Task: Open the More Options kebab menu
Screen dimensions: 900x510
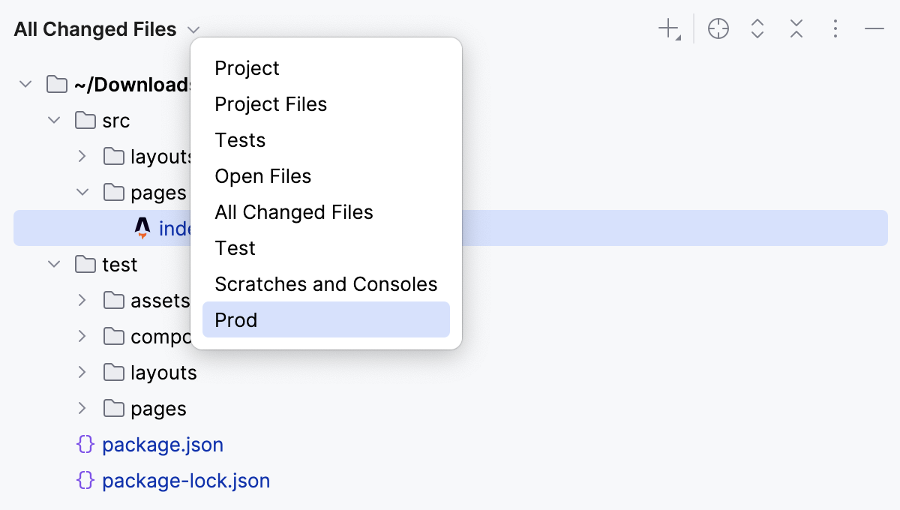Action: [835, 28]
